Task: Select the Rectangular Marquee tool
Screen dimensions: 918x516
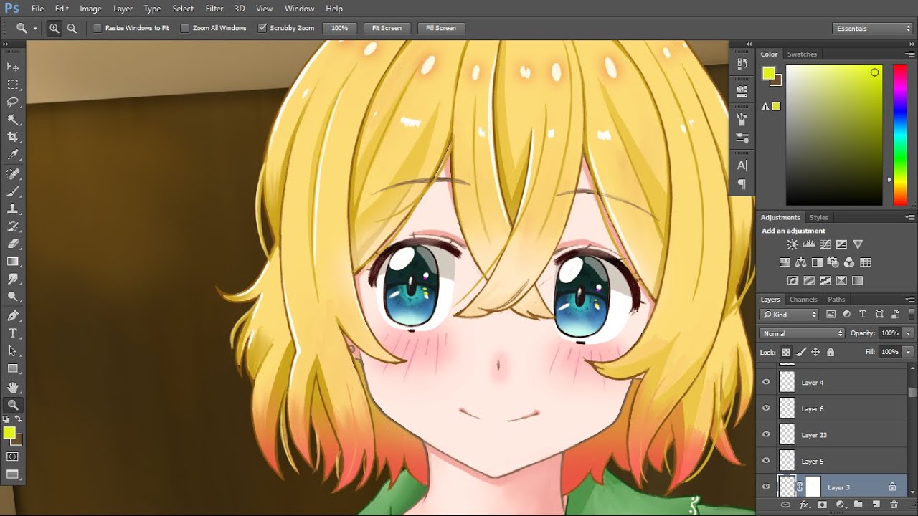Action: coord(13,84)
